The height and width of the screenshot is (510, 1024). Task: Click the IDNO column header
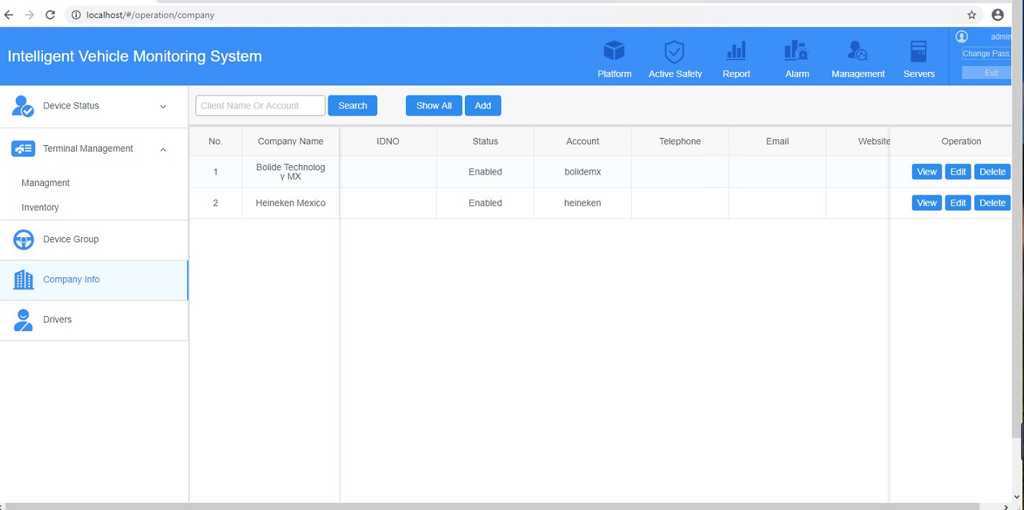pyautogui.click(x=388, y=142)
